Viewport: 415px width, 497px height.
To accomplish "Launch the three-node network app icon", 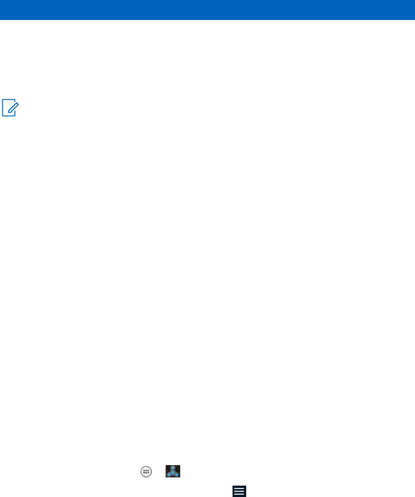I will (173, 472).
